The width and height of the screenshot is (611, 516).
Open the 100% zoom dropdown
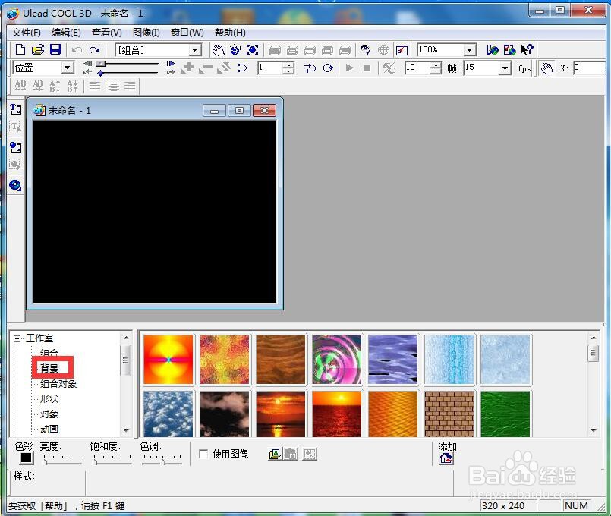tap(470, 50)
